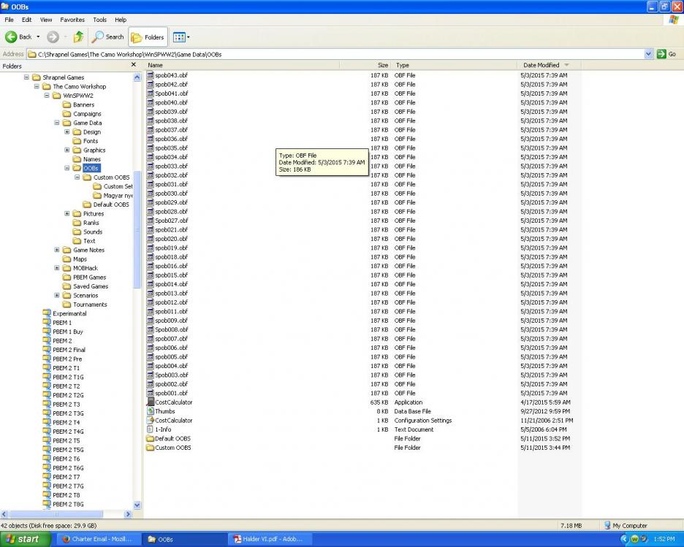Open the Default OOBS folder in file list
Image resolution: width=684 pixels, height=547 pixels.
click(x=172, y=439)
